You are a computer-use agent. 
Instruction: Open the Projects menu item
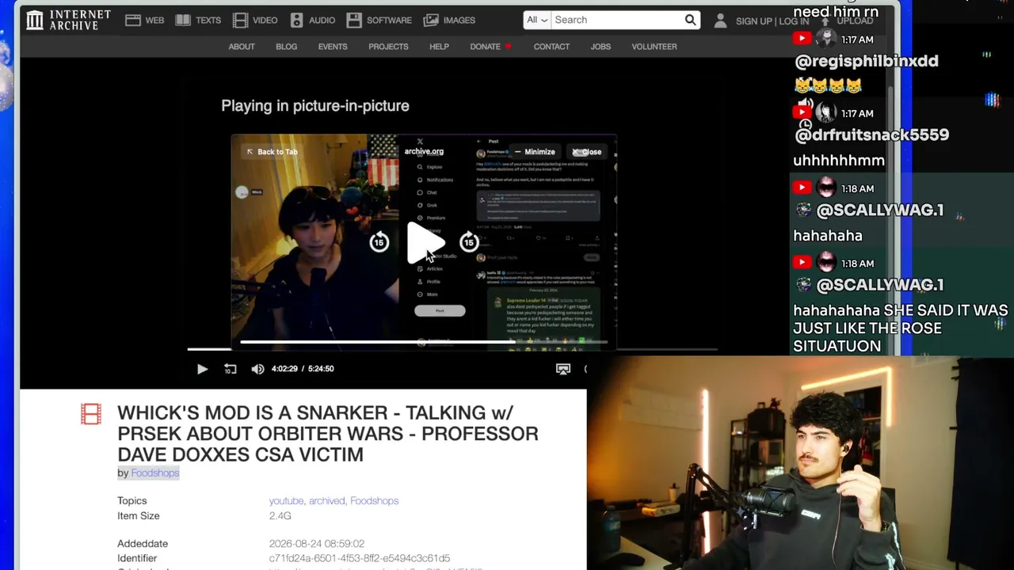point(388,47)
